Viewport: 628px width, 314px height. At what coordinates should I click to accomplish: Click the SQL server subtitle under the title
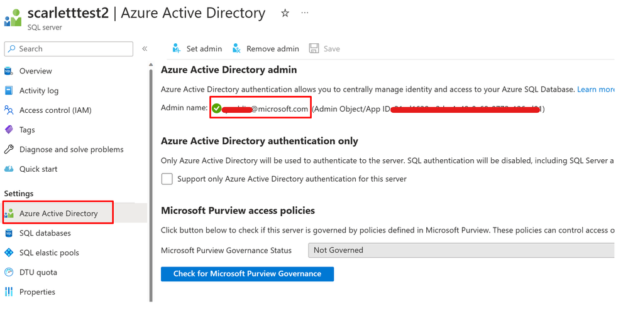[45, 28]
